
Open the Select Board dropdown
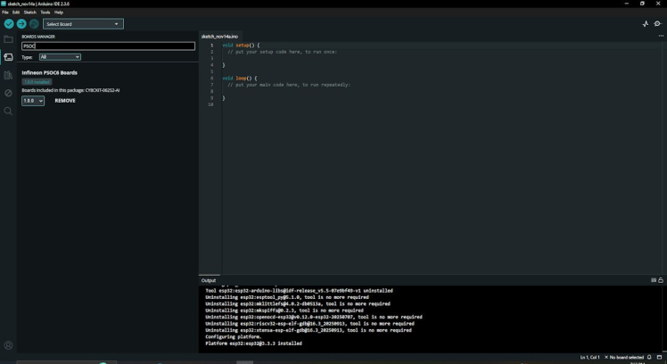[83, 24]
